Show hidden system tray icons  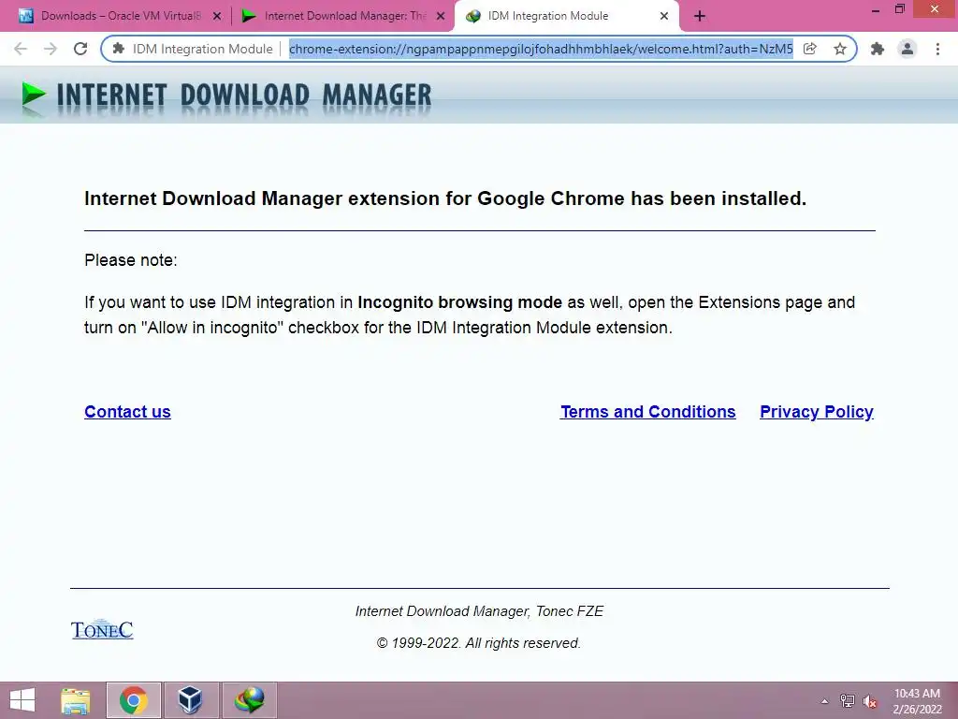click(825, 701)
